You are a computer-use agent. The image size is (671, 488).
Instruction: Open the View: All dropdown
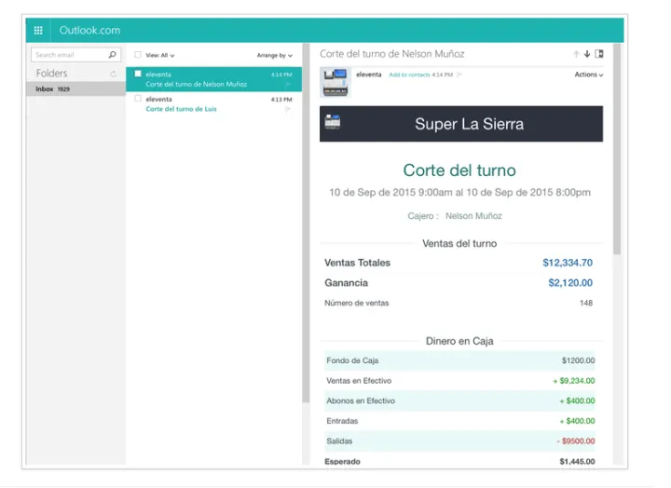click(x=160, y=56)
